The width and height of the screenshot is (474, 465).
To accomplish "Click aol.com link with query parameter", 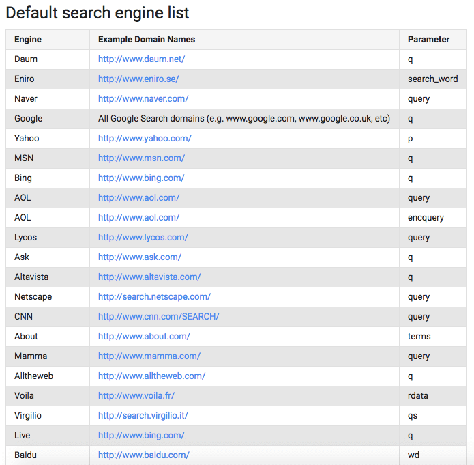I will pyautogui.click(x=138, y=198).
